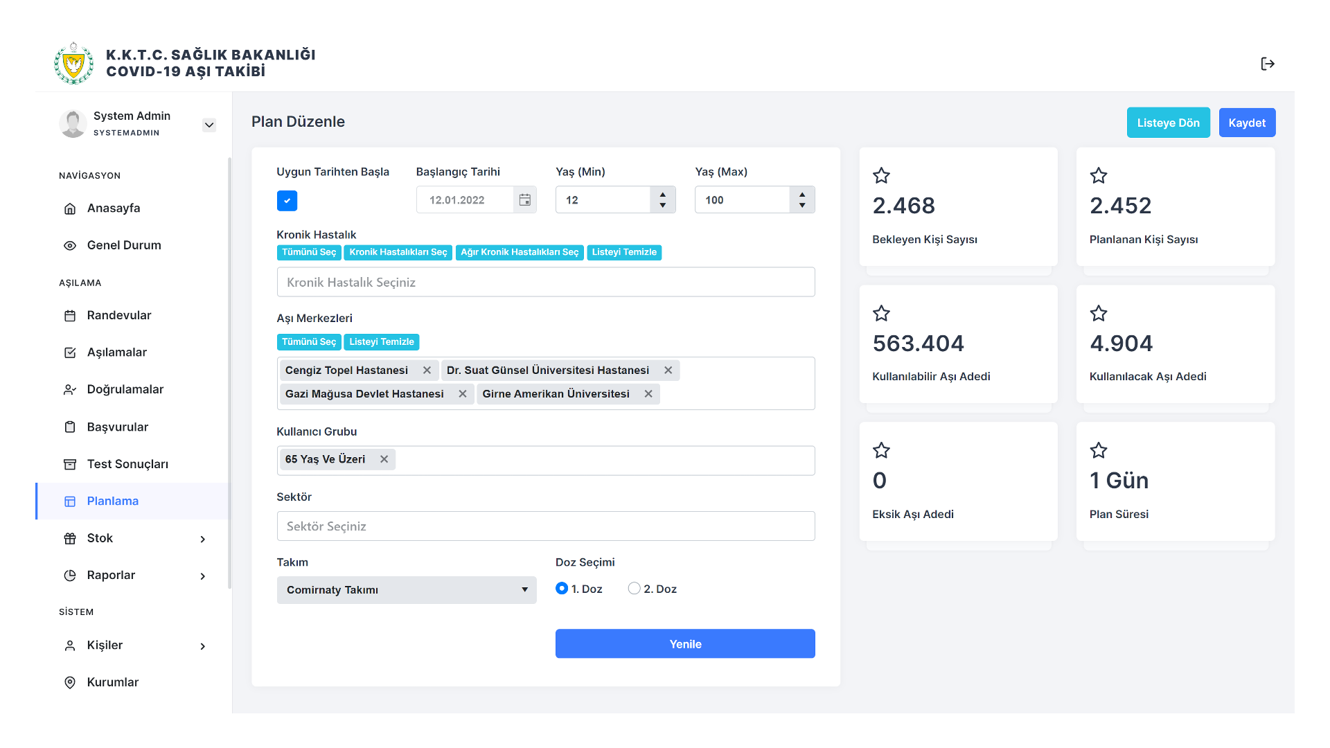Remove the 65 Yaş Ve Üzeri user group tag

(384, 459)
